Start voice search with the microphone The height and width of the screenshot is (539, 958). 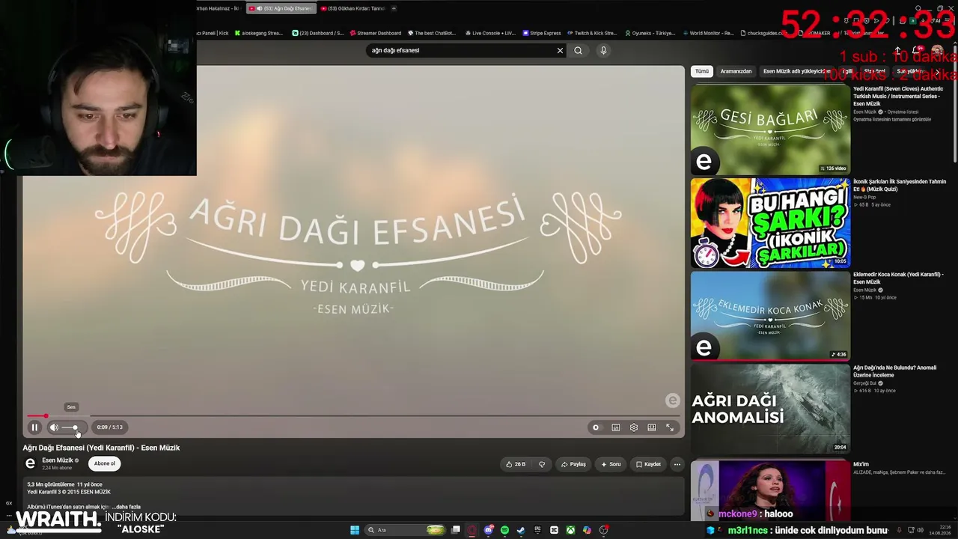pos(603,50)
